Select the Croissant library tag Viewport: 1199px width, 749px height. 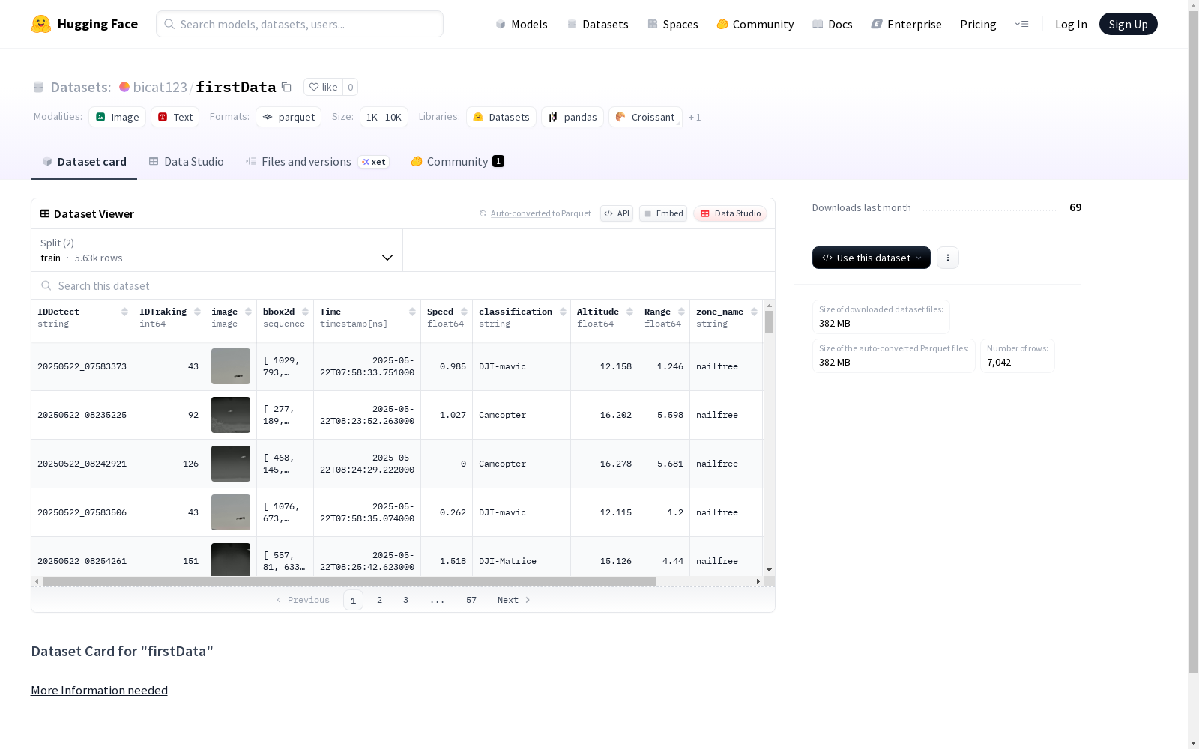[x=645, y=117]
